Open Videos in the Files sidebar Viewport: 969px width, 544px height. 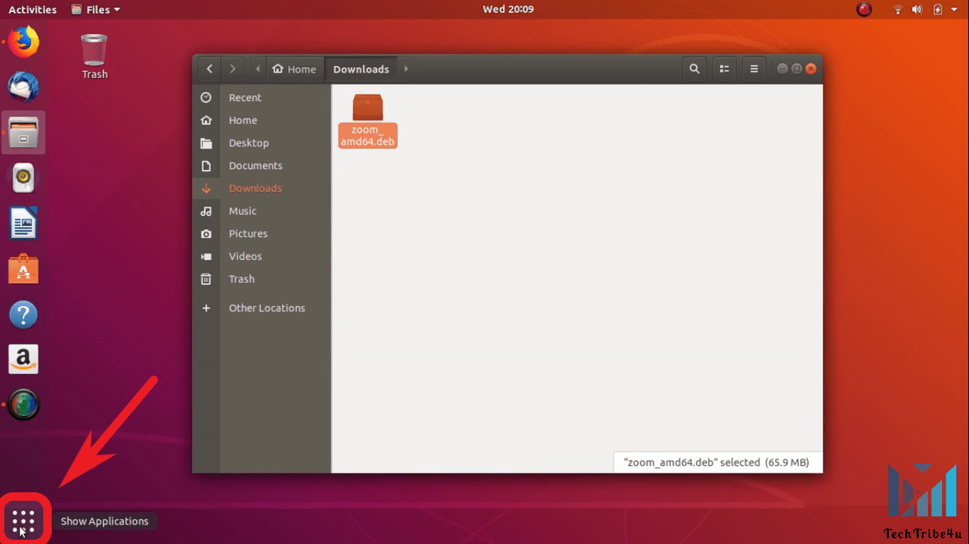pos(261,256)
